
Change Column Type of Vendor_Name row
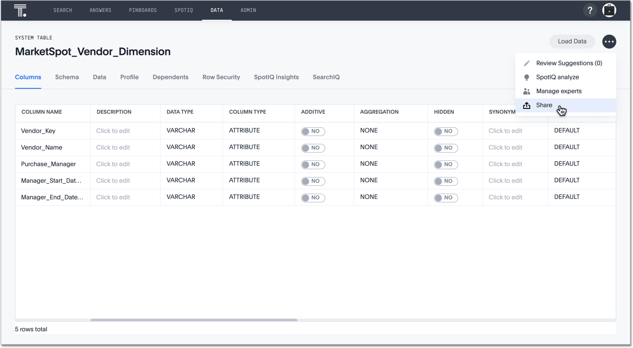244,147
